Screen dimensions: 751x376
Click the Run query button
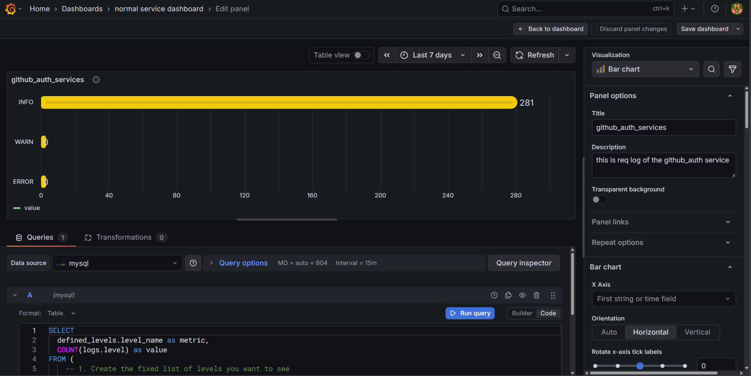point(470,313)
